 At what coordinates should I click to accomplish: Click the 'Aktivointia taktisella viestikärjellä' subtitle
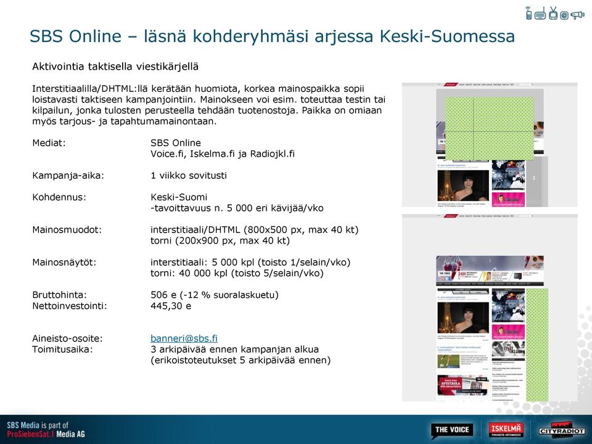[115, 67]
